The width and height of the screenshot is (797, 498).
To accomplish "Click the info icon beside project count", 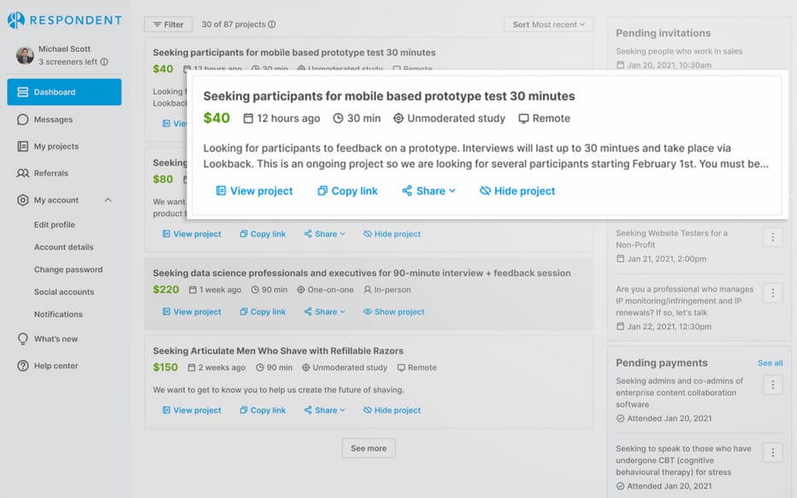I will pyautogui.click(x=271, y=25).
